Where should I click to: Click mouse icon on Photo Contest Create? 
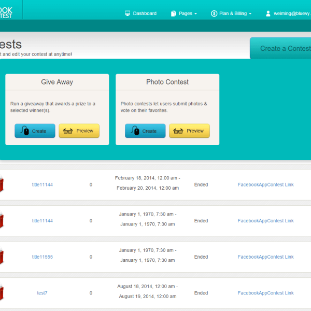(135, 131)
